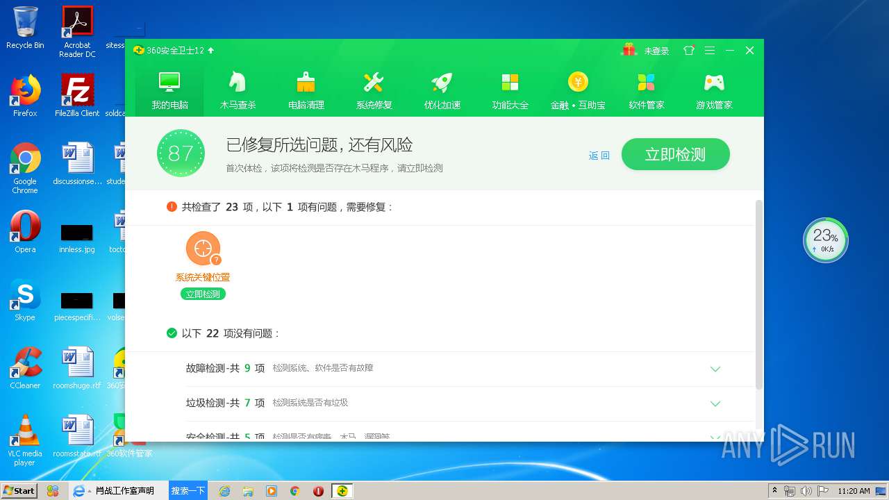This screenshot has height=500, width=889.
Task: Click the floating 23% speed ball widget
Action: 825,240
